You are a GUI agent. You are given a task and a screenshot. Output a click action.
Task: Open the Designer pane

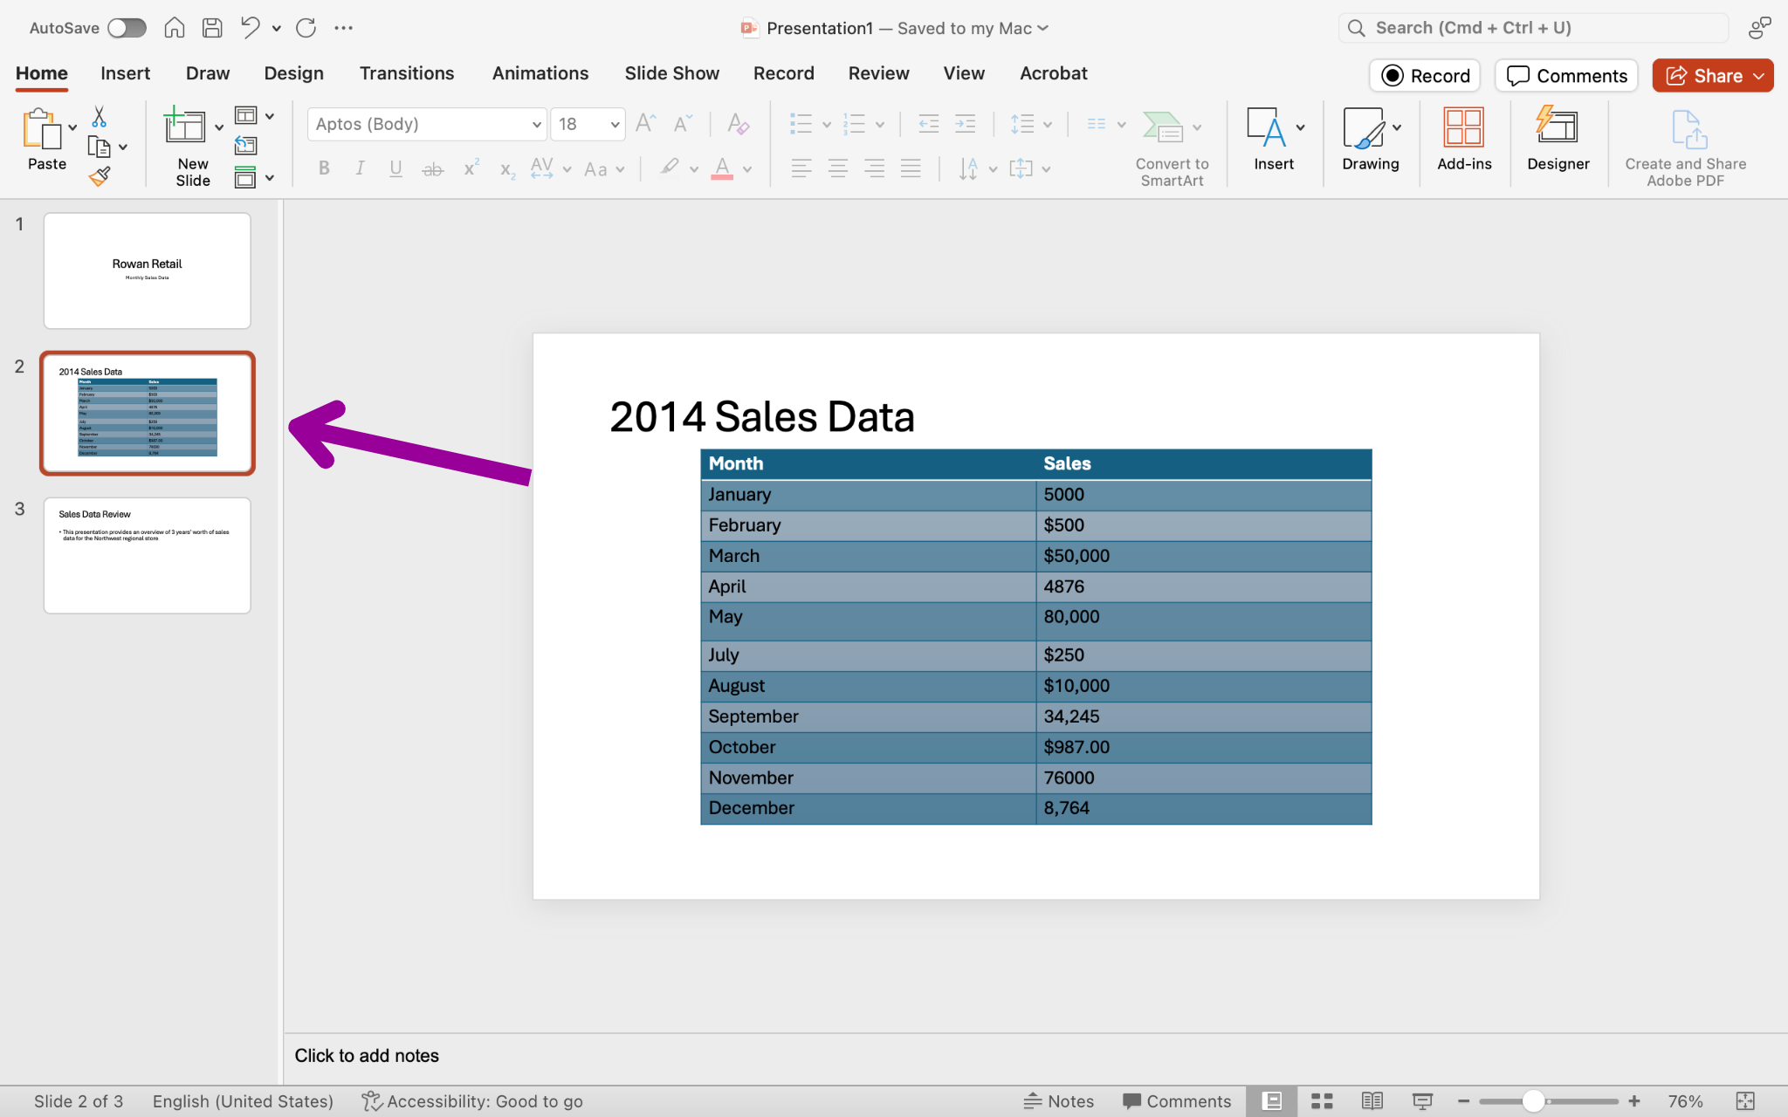pos(1558,139)
